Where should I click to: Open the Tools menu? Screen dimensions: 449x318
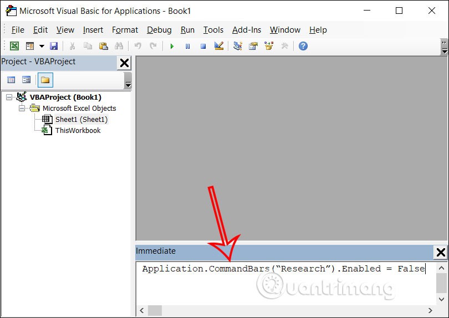tap(213, 30)
